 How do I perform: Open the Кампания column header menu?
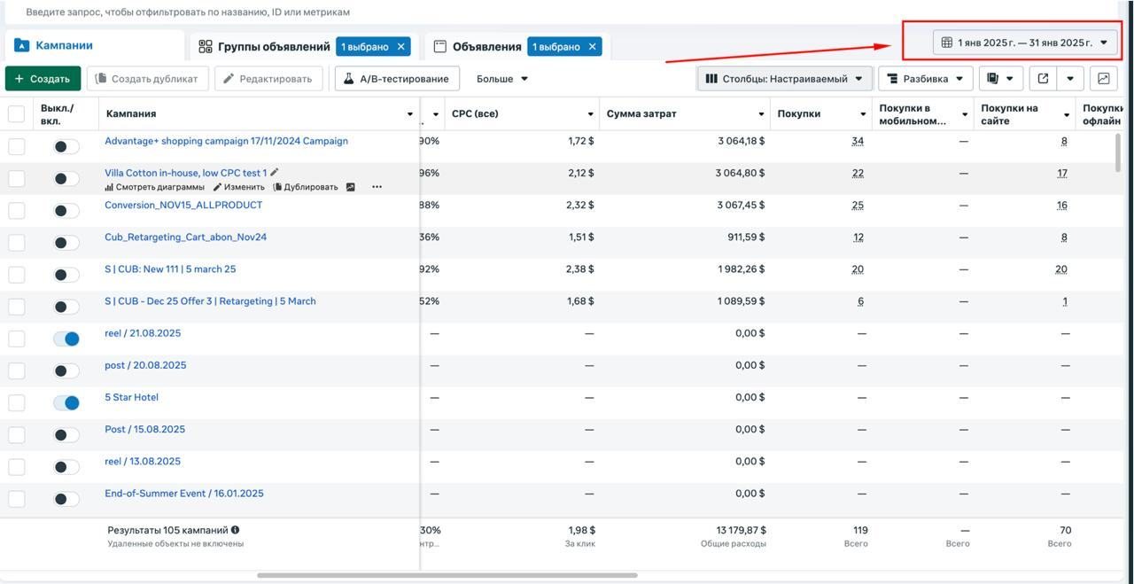[410, 114]
